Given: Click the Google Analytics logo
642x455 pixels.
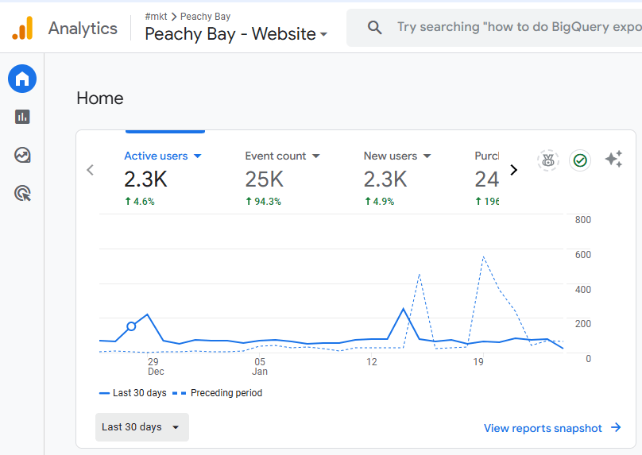Looking at the screenshot, I should [x=22, y=28].
